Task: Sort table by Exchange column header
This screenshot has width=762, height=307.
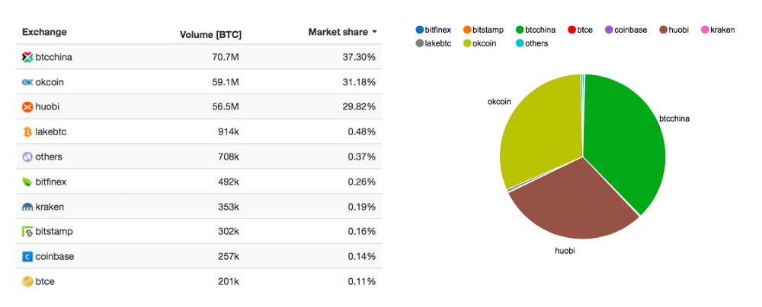Action: click(44, 32)
